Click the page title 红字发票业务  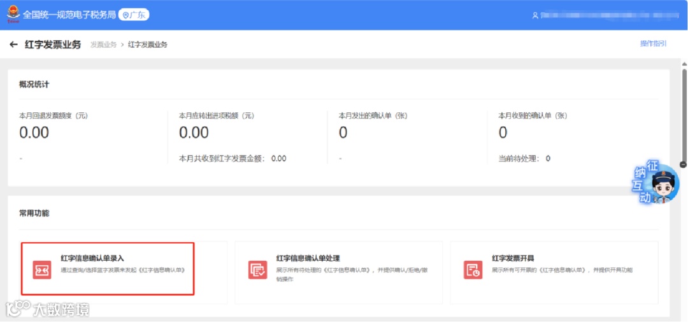point(53,45)
